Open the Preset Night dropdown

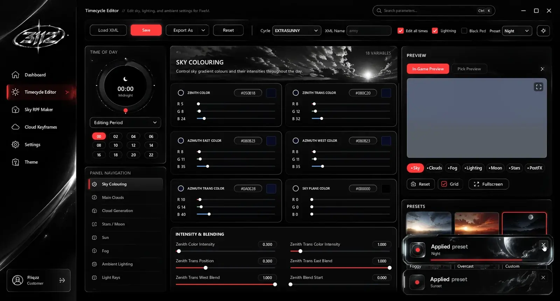[x=517, y=31]
